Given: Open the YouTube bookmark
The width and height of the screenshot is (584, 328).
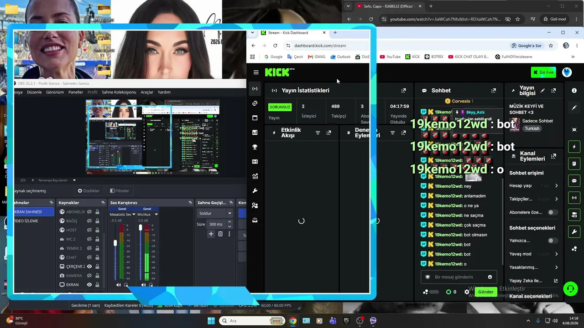Looking at the screenshot, I should click(x=390, y=57).
